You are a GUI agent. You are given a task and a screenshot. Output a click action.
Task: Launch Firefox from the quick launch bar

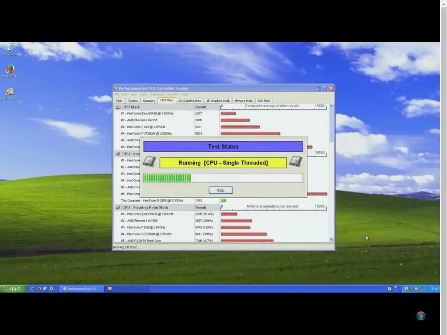tap(39, 289)
